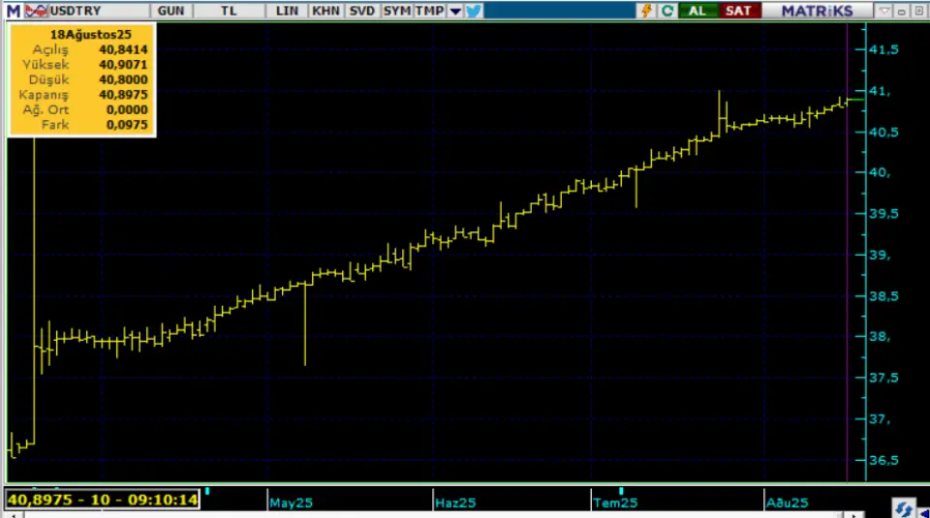Screen dimensions: 930x518
Task: Open the Matriks M logo menu
Action: 13,11
